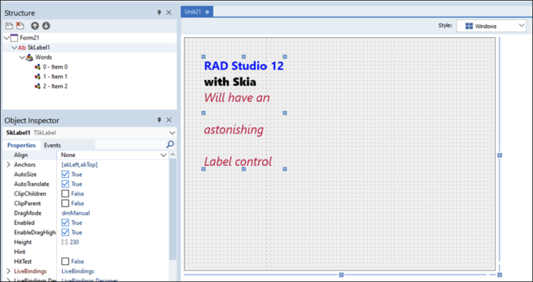Select the Unit21 editor tab

[197, 11]
